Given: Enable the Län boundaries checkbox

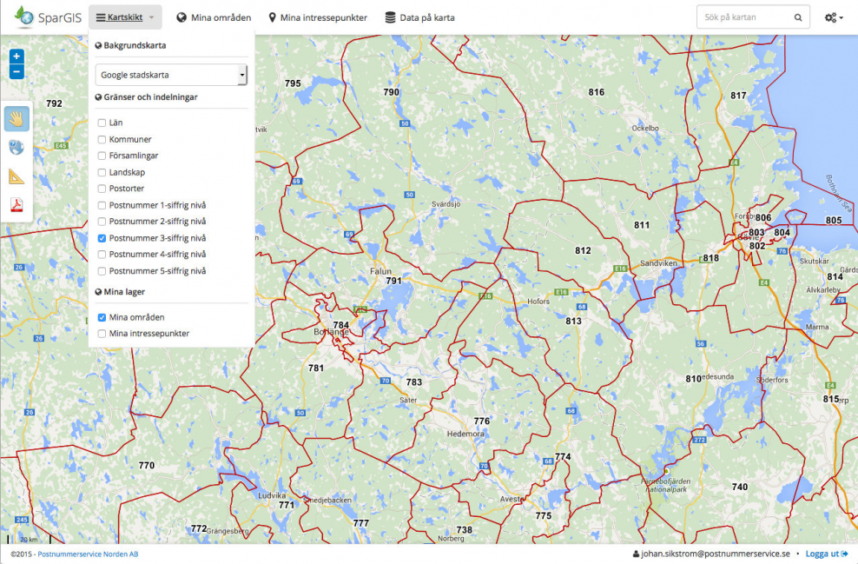Looking at the screenshot, I should coord(102,123).
